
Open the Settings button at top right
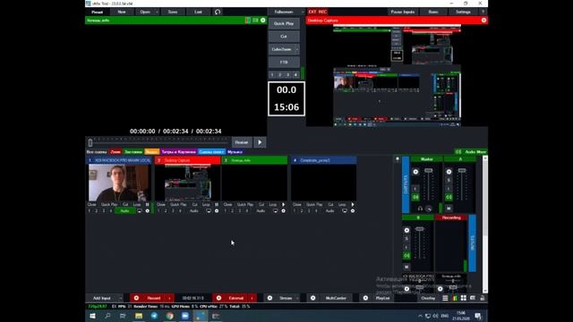463,12
